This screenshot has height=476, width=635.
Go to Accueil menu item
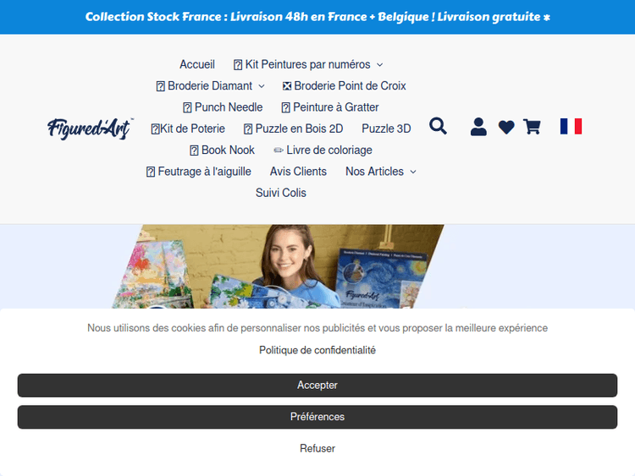pos(197,64)
